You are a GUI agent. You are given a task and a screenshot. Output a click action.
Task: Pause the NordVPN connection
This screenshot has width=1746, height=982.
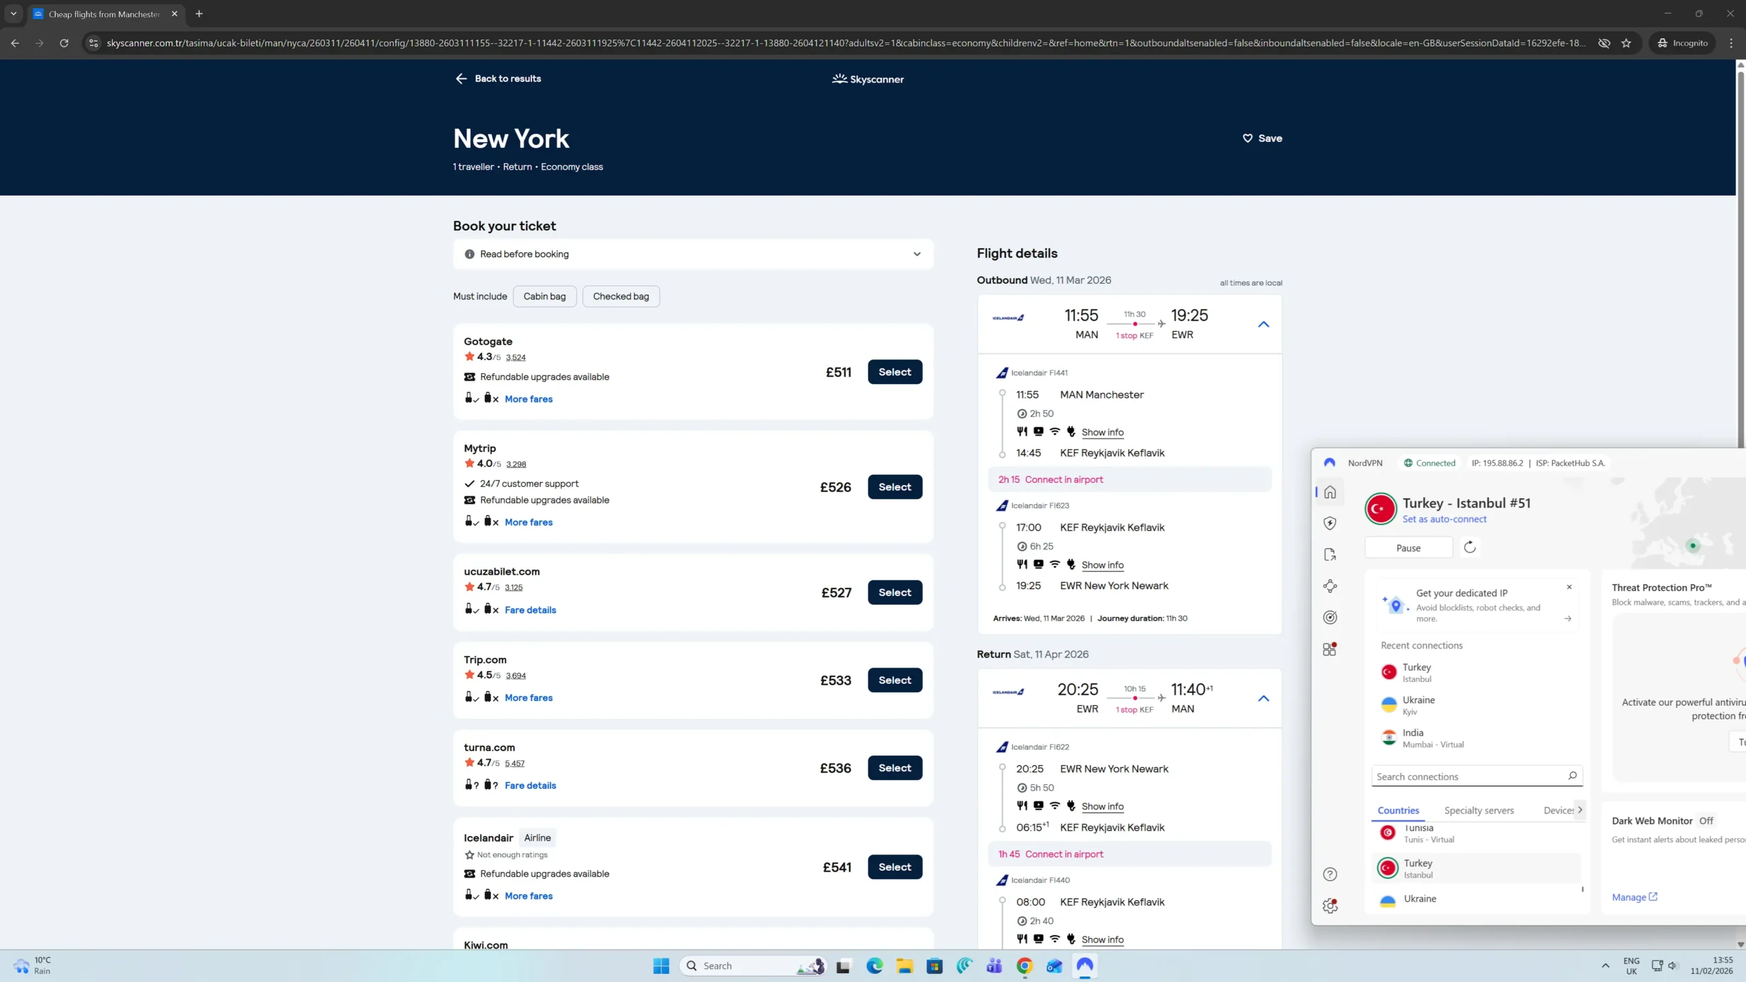pos(1408,548)
